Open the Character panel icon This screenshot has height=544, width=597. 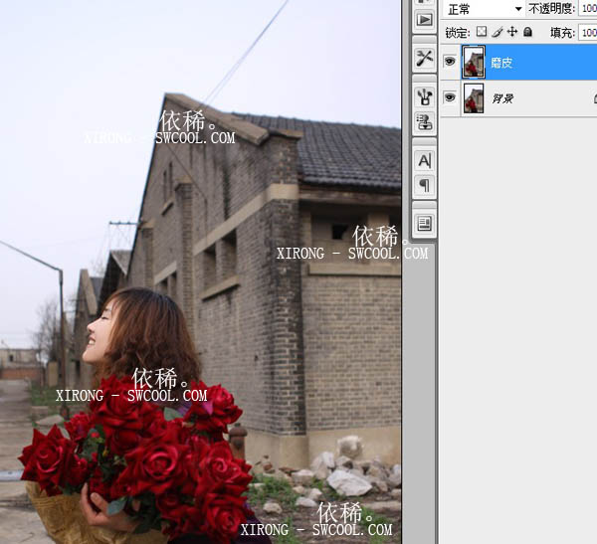[x=425, y=160]
